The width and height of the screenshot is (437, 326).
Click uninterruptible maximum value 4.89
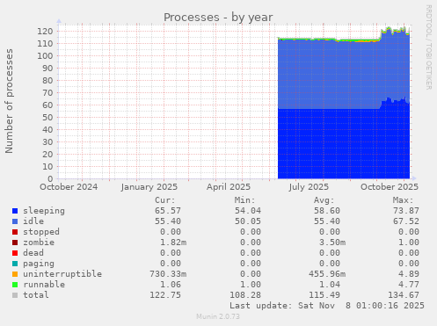click(409, 274)
